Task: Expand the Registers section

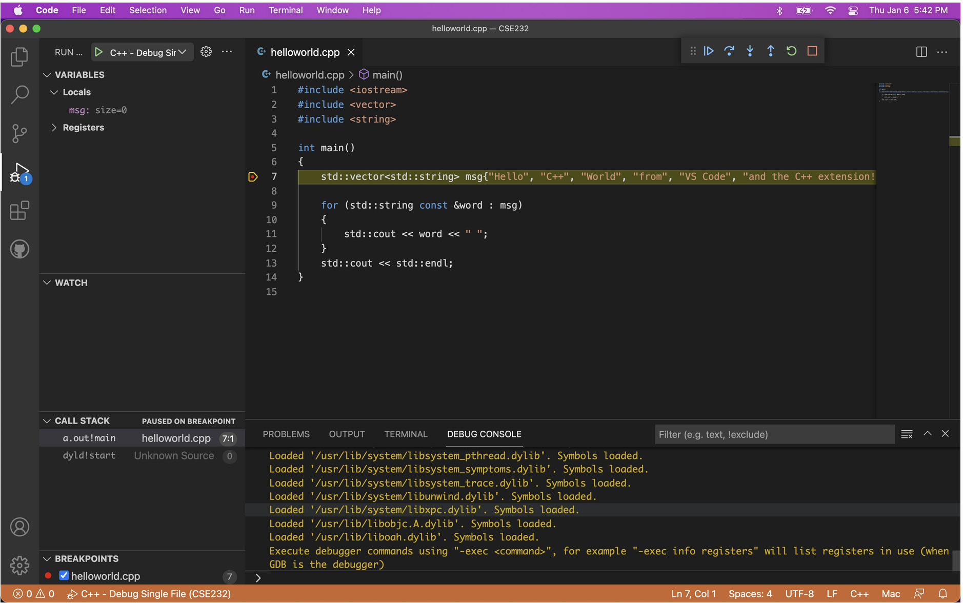Action: (x=54, y=127)
